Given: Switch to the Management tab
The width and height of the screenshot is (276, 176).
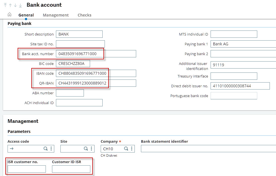Looking at the screenshot, I should [56, 15].
